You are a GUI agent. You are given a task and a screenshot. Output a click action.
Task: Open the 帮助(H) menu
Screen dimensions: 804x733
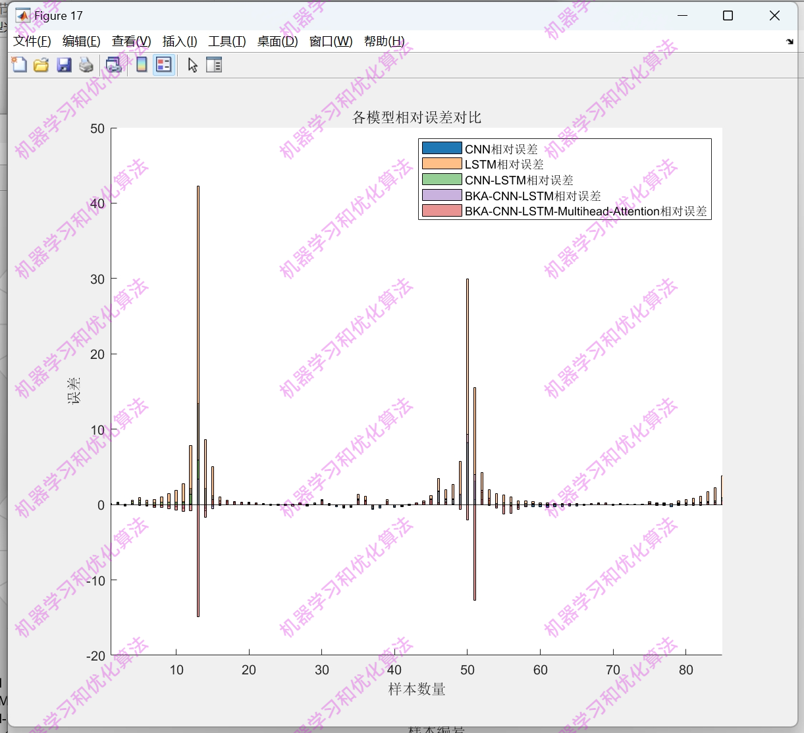tap(384, 41)
